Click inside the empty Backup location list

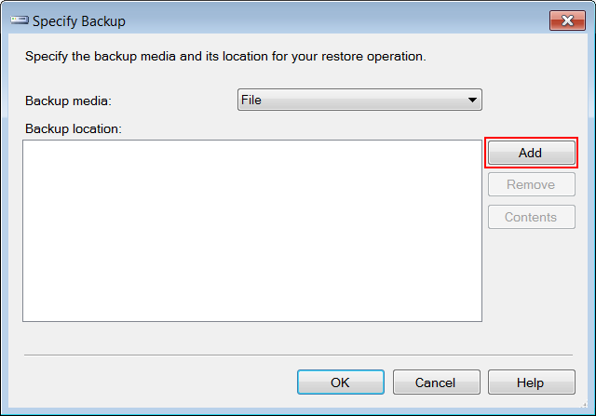click(x=252, y=231)
